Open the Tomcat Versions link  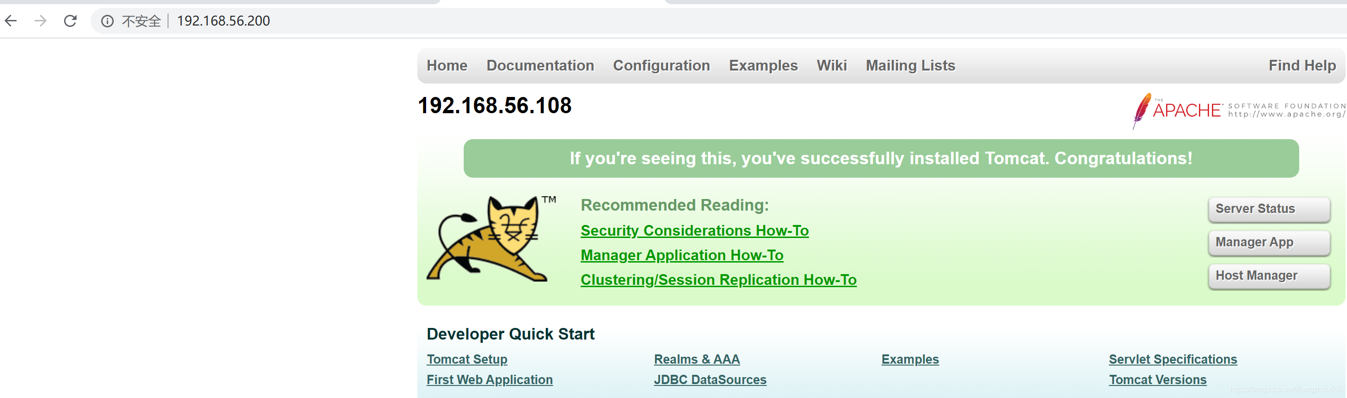[1158, 380]
